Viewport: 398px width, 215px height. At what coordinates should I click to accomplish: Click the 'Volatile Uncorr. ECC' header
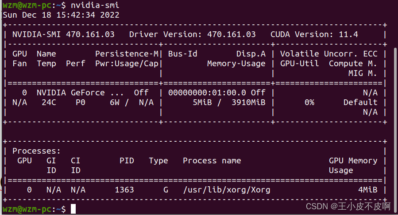point(328,54)
